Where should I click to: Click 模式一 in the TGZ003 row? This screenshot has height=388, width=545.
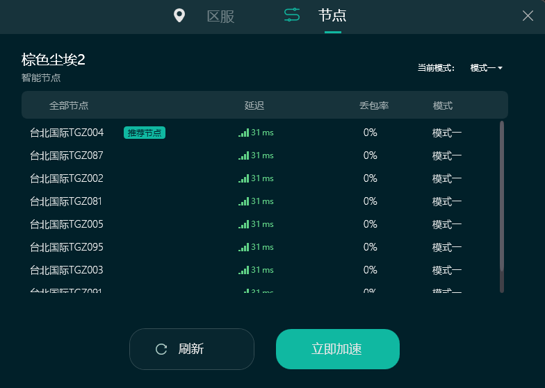447,271
